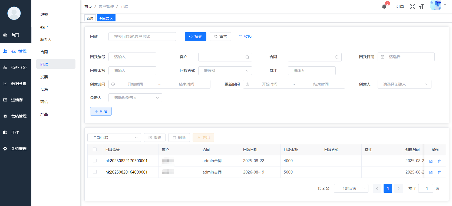Switch to the 首页 tab
The height and width of the screenshot is (206, 452).
[90, 18]
